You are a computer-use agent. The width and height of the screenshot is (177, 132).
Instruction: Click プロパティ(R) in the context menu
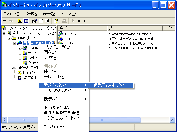point(54,126)
